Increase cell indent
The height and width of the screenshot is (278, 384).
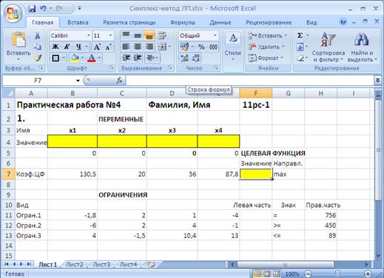[x=138, y=58]
